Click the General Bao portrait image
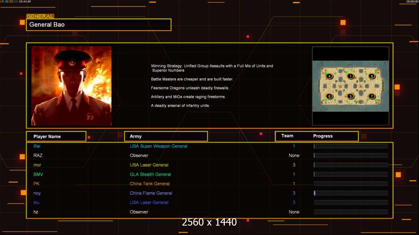This screenshot has height=235, width=419. [72, 86]
